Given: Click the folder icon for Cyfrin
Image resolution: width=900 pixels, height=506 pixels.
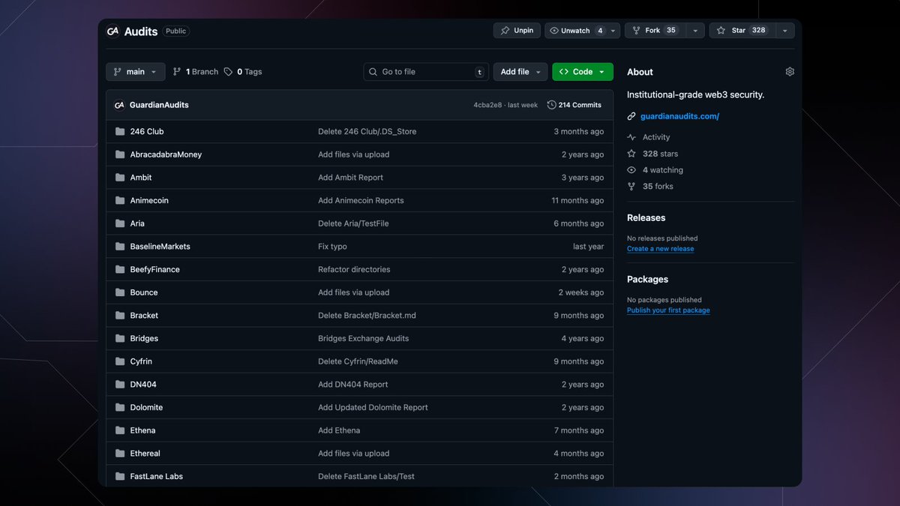Looking at the screenshot, I should point(120,361).
